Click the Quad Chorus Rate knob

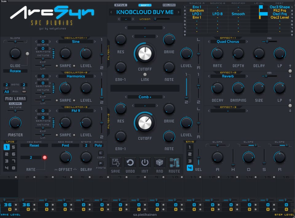point(217,54)
